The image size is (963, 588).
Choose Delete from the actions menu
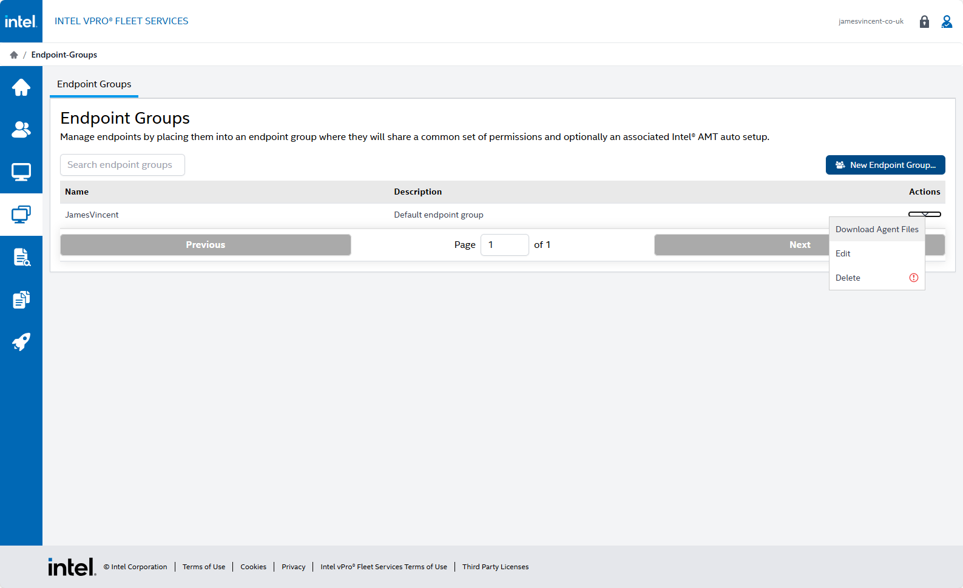point(848,278)
